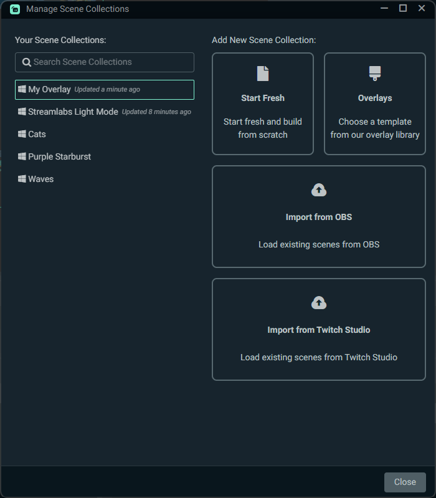This screenshot has width=436, height=498.
Task: Click Windows icon beside Waves
Action: 22,179
